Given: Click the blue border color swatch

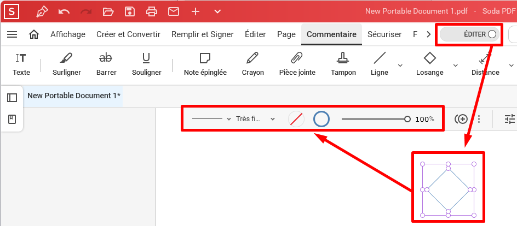Looking at the screenshot, I should 321,119.
